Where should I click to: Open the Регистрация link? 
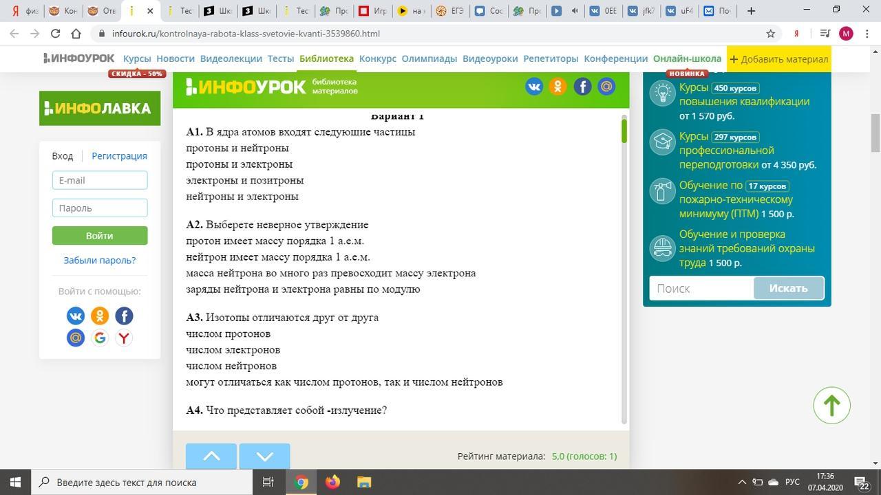pyautogui.click(x=120, y=156)
